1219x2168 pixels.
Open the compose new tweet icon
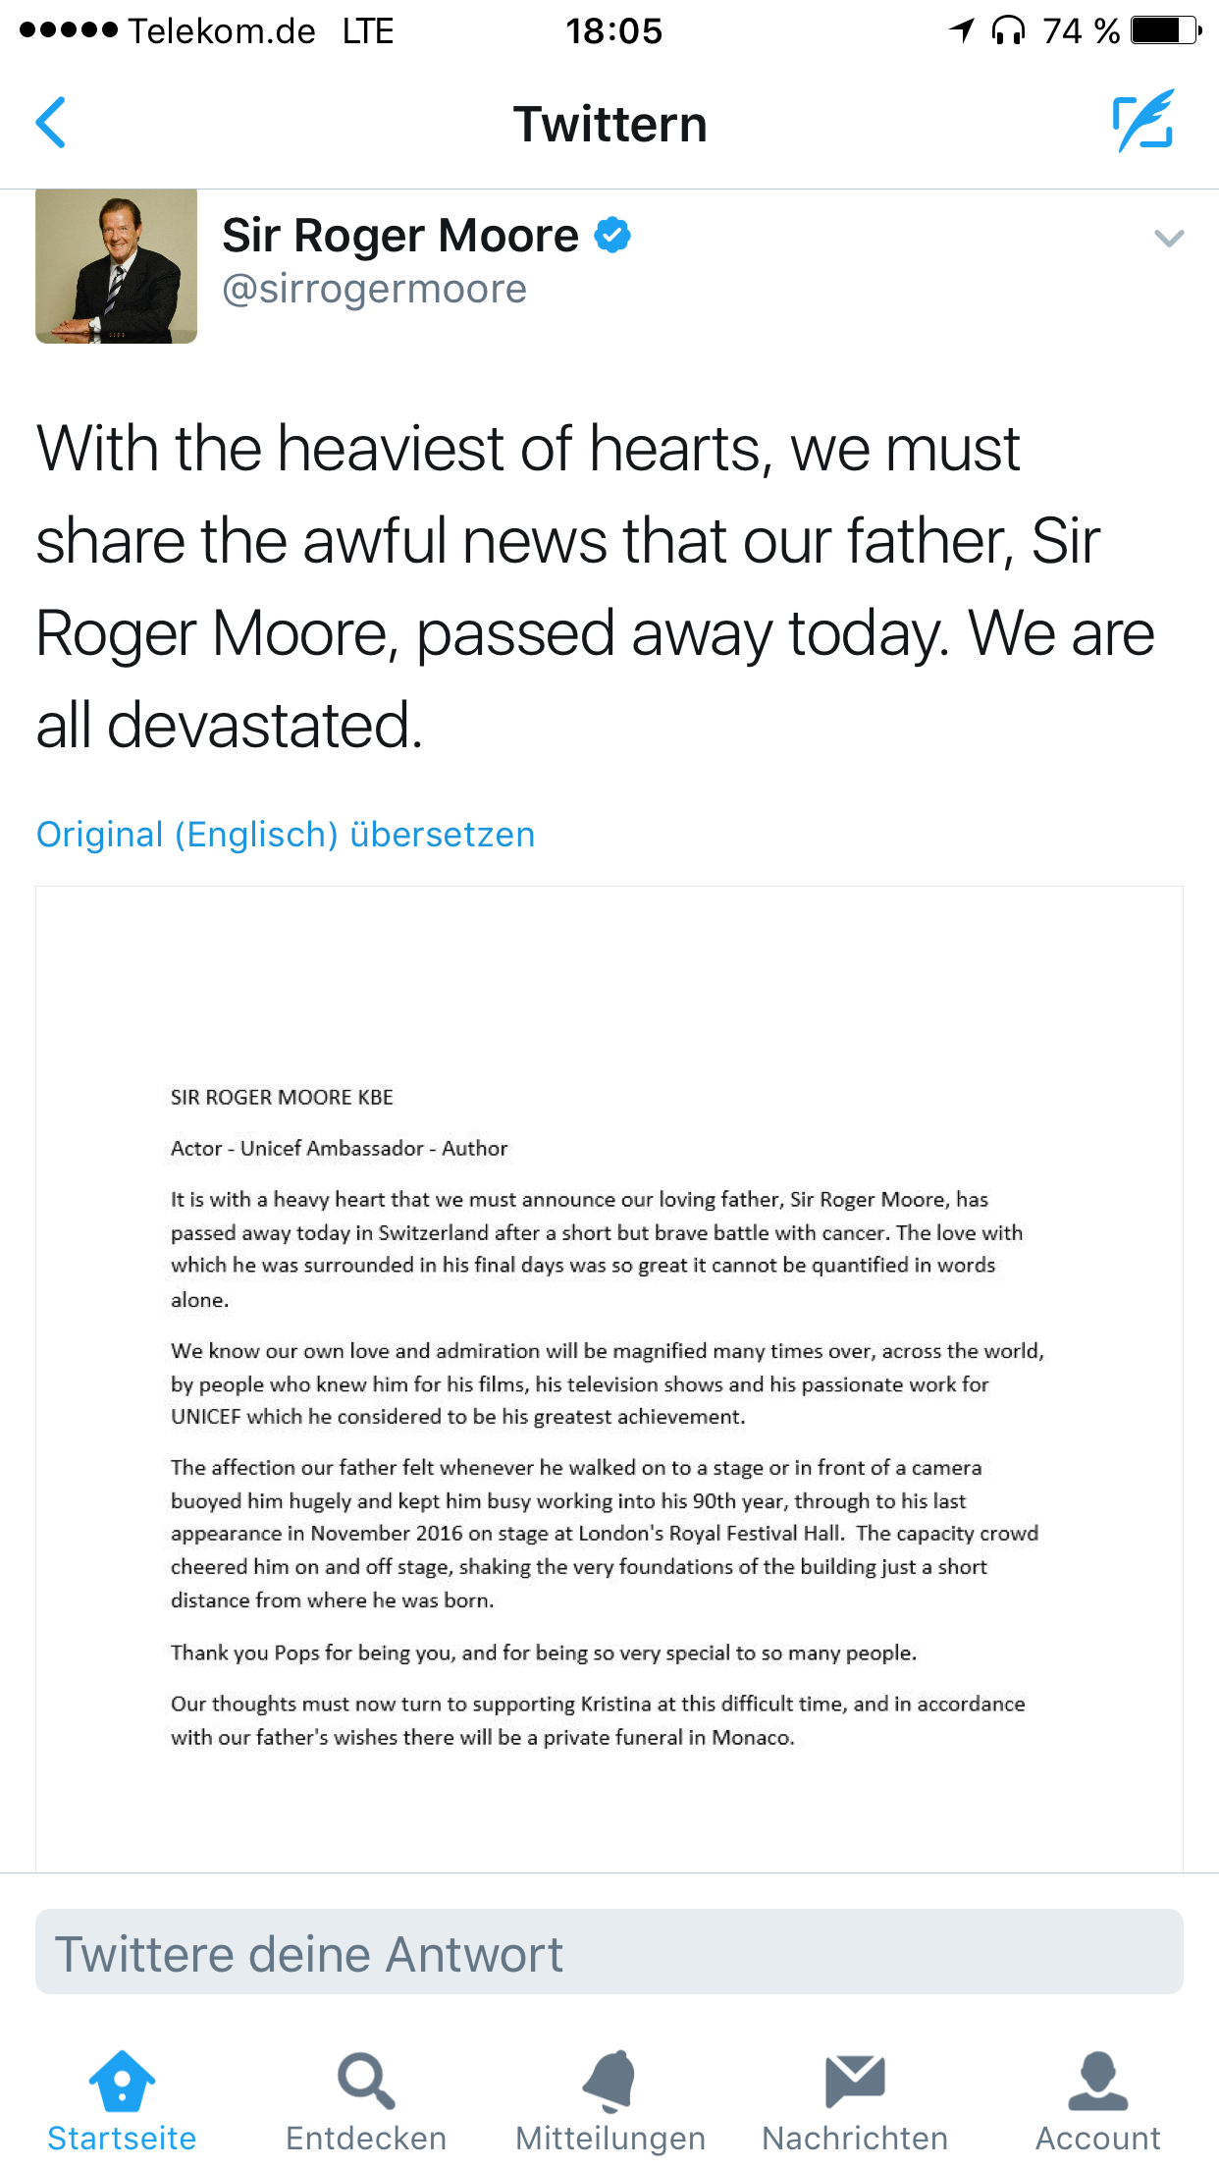tap(1143, 121)
